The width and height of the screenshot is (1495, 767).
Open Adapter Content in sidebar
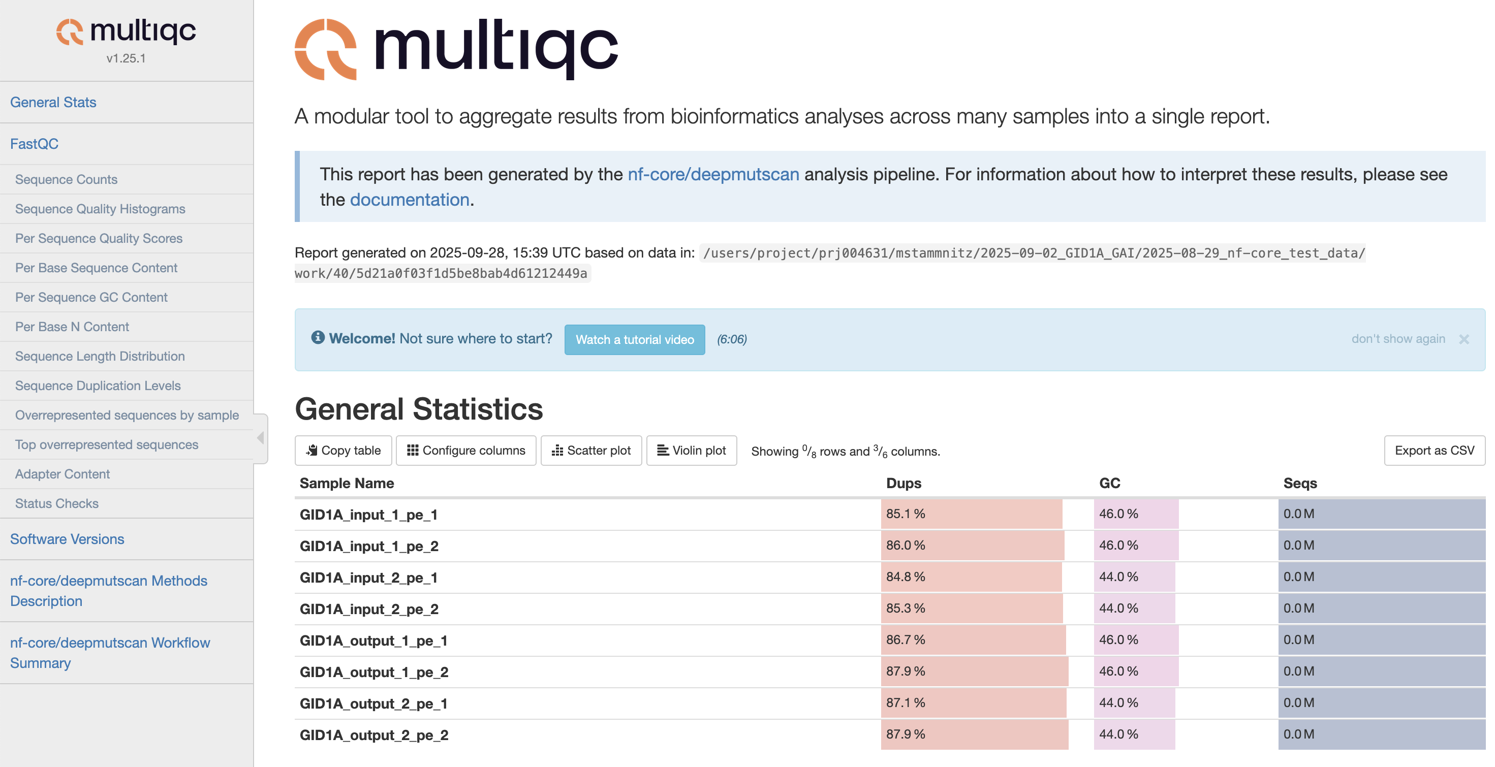(62, 474)
